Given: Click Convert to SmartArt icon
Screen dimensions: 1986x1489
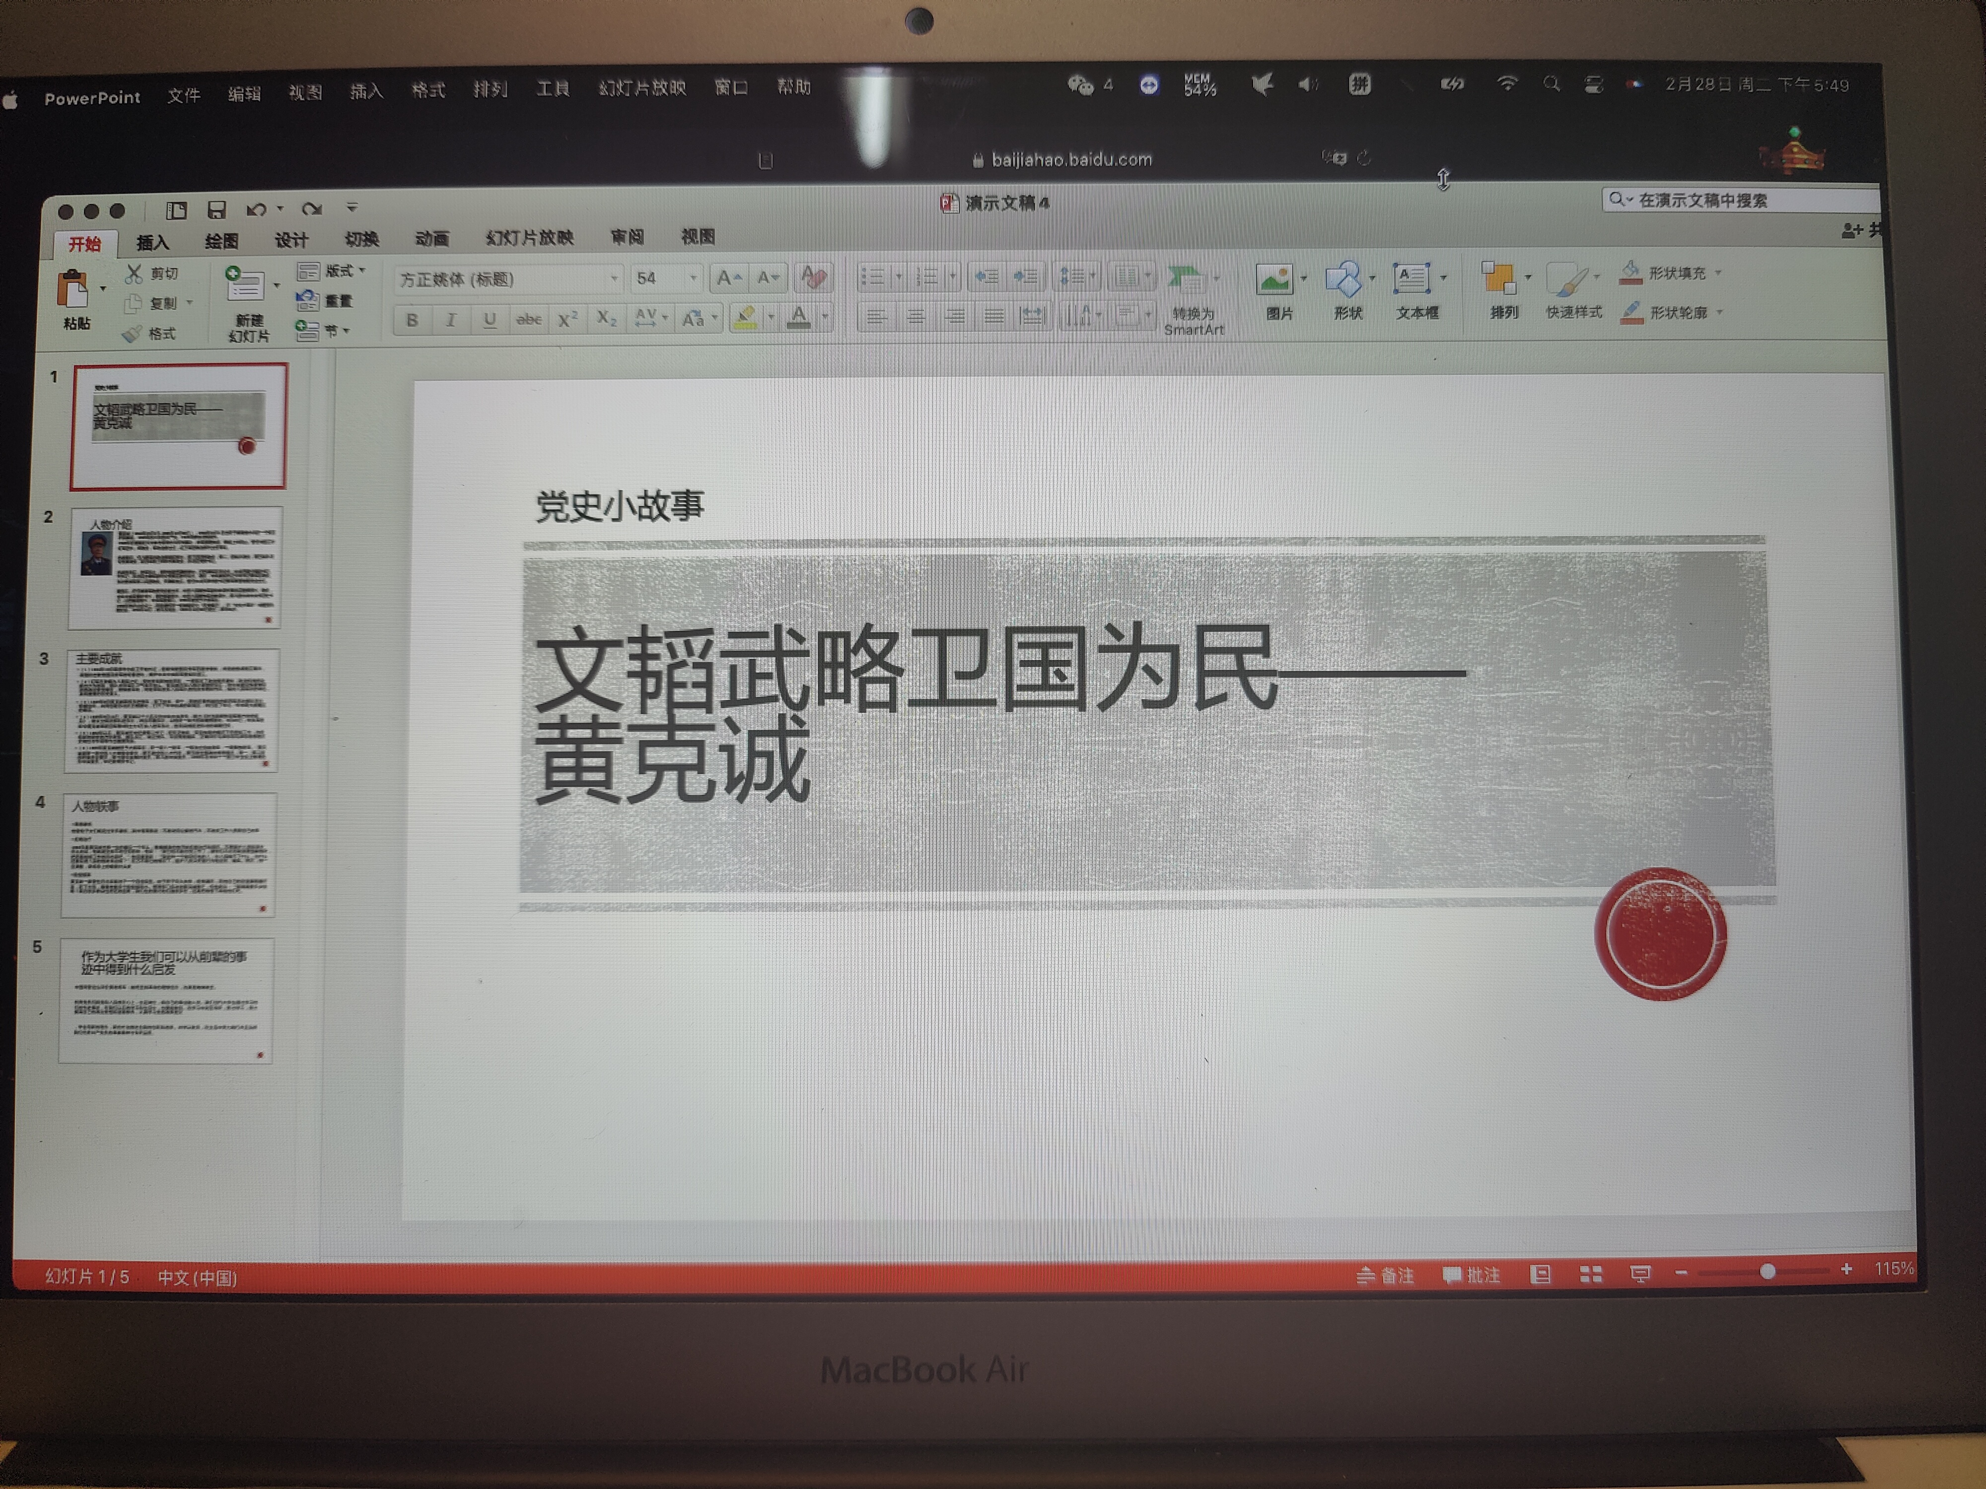Looking at the screenshot, I should (1187, 279).
